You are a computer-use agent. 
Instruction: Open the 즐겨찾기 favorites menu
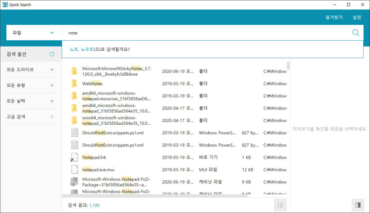[x=334, y=17]
